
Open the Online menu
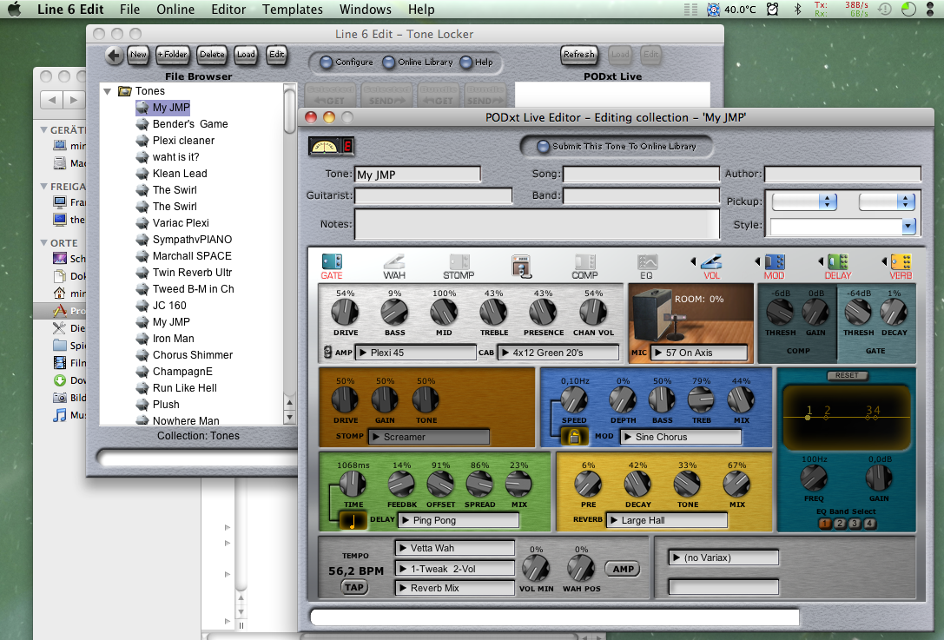pyautogui.click(x=175, y=9)
